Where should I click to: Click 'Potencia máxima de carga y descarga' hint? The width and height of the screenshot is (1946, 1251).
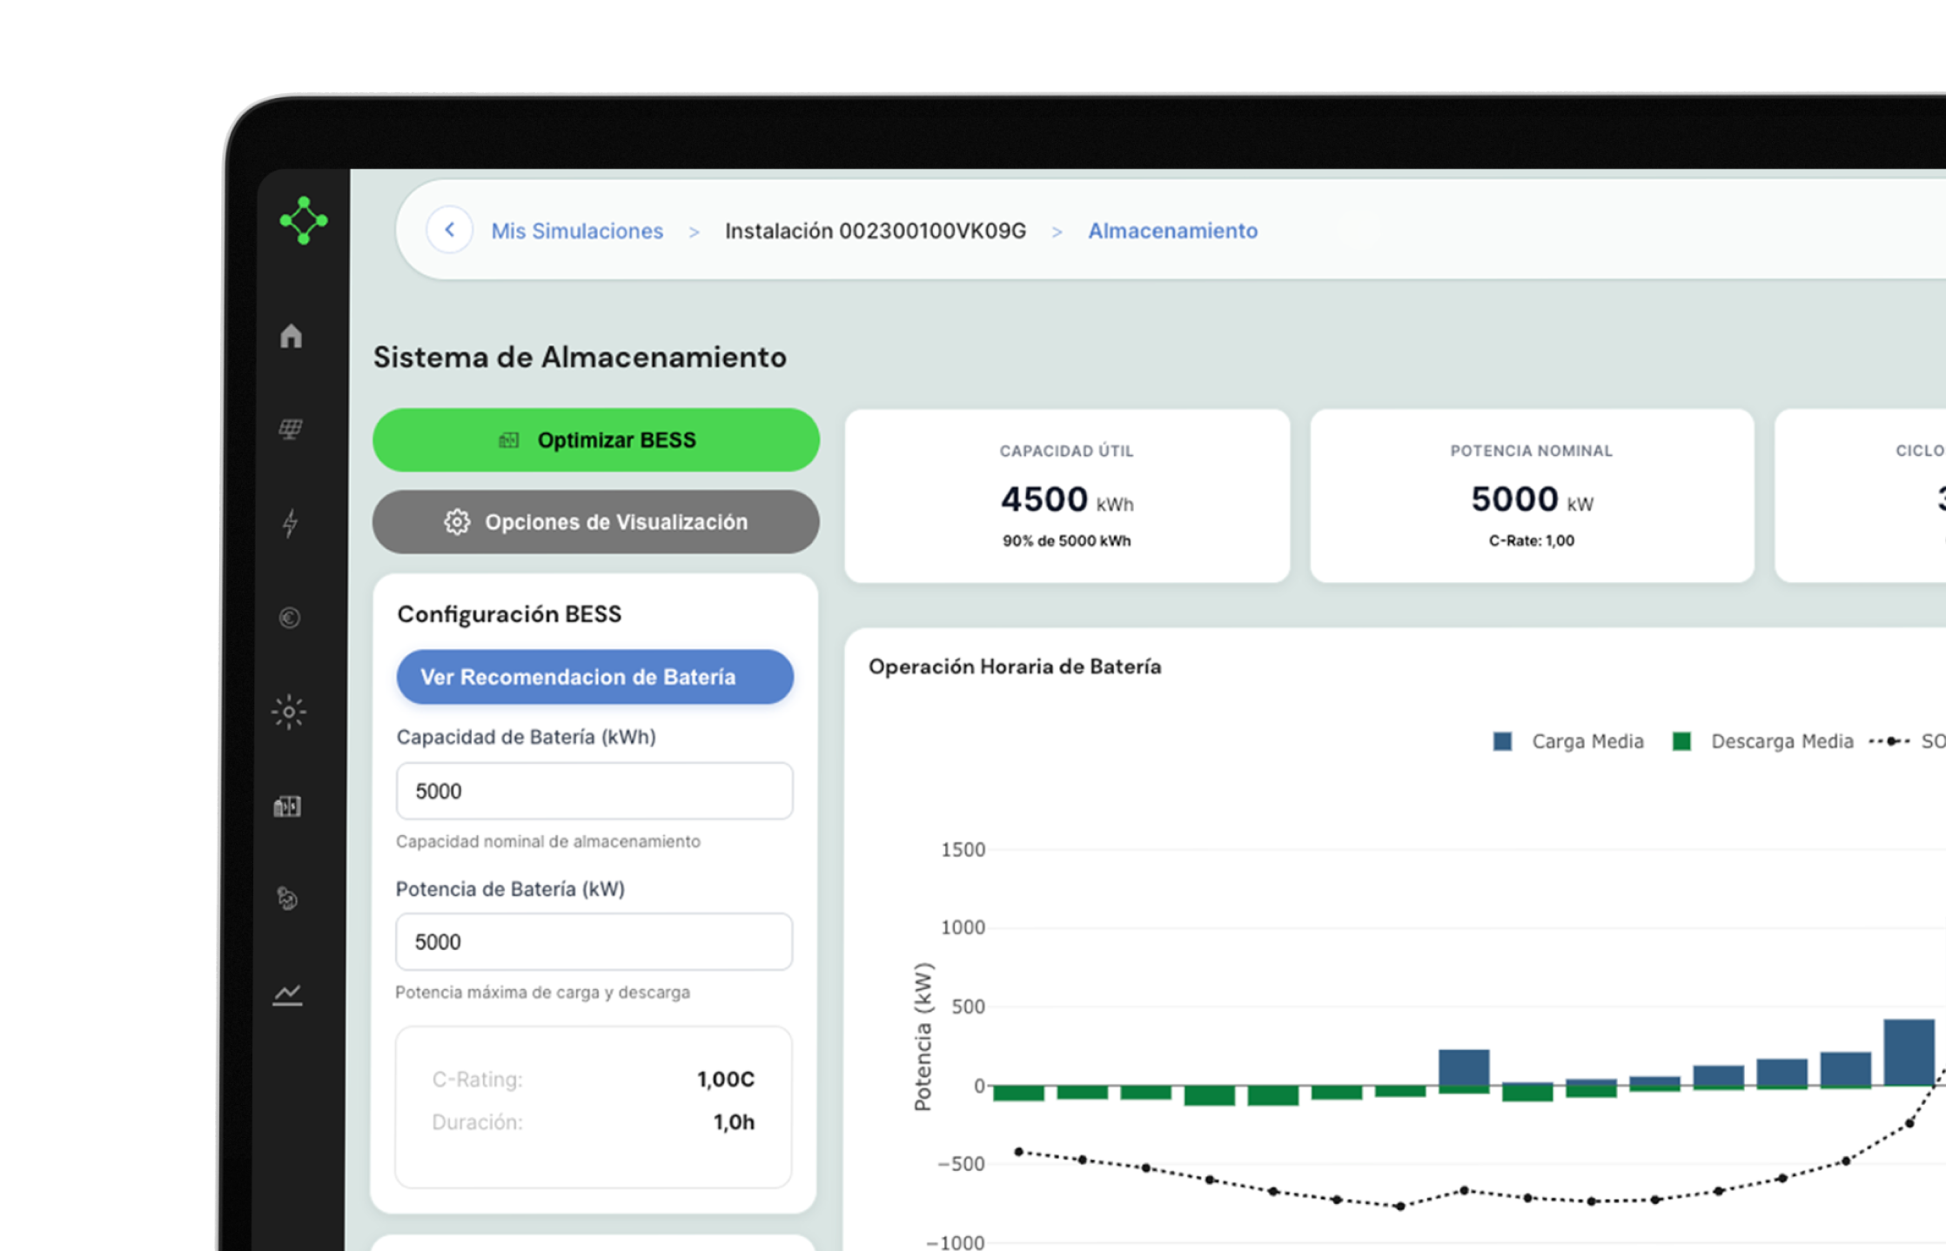pos(542,993)
